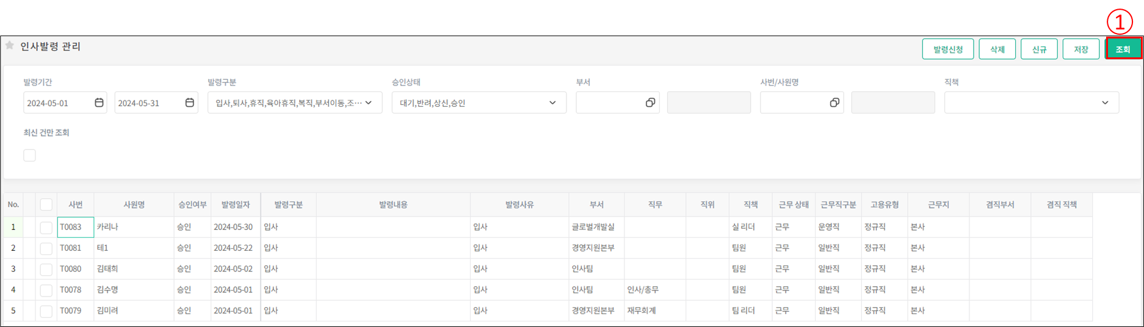Screen dimensions: 1144x327
Task: Click the 사원명 column header
Action: tap(134, 205)
